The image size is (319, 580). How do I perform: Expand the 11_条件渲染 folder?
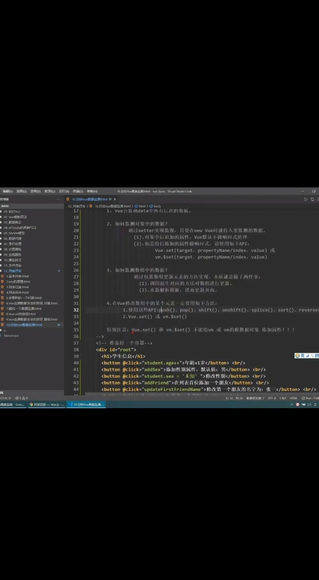13,265
